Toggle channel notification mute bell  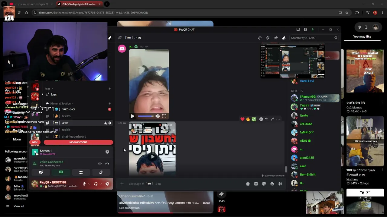point(268,38)
